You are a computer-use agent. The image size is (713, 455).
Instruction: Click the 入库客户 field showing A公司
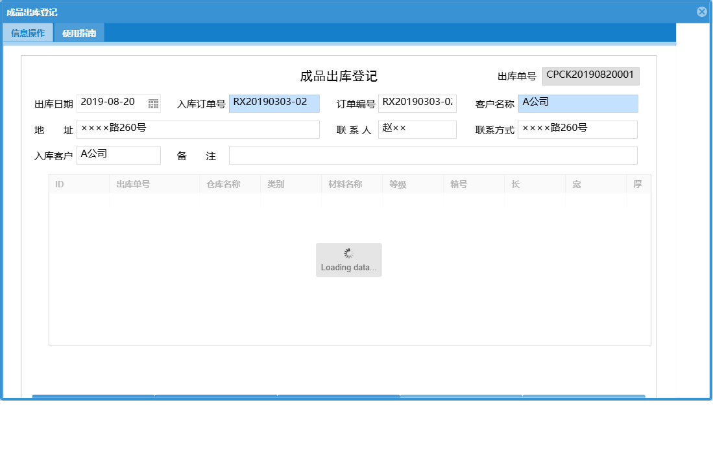tap(118, 155)
